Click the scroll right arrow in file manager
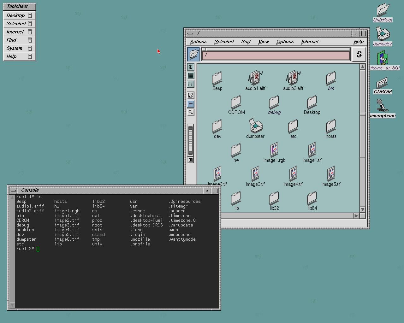 pyautogui.click(x=356, y=216)
